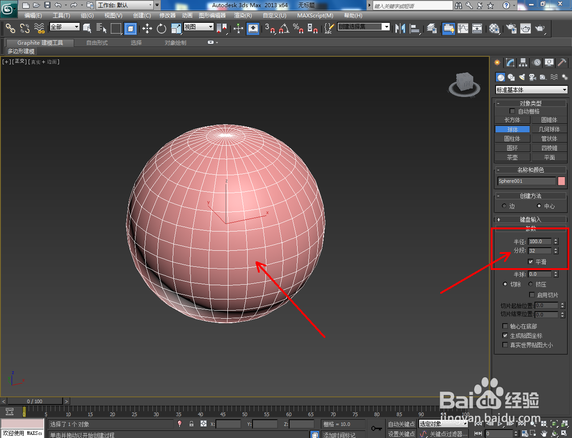This screenshot has height=438, width=572.
Task: Open the Material Editor icon
Action: 494,29
